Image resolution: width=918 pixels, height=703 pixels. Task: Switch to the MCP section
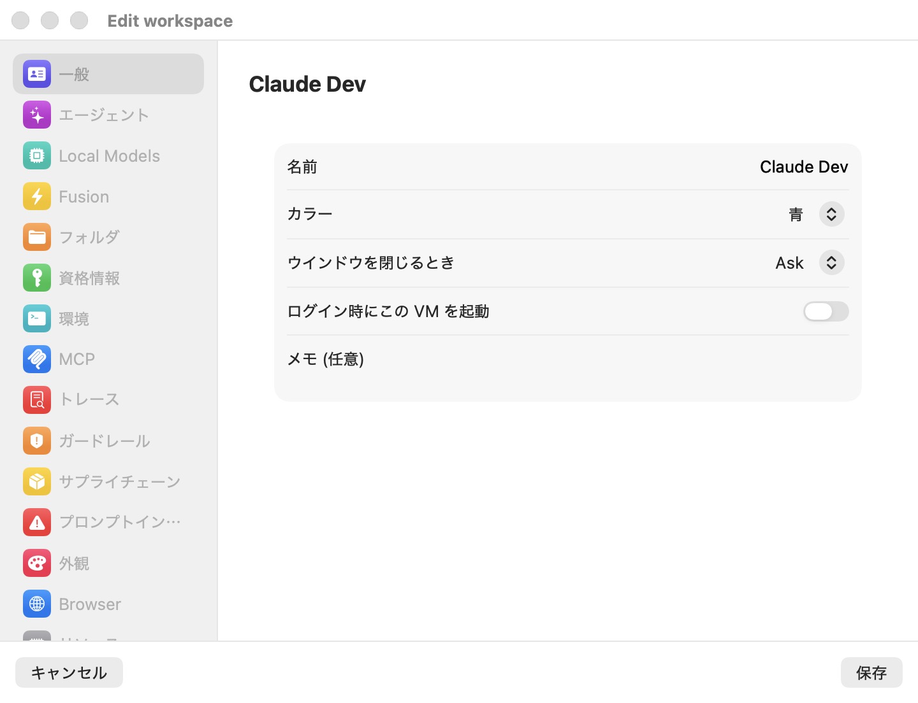(x=108, y=359)
